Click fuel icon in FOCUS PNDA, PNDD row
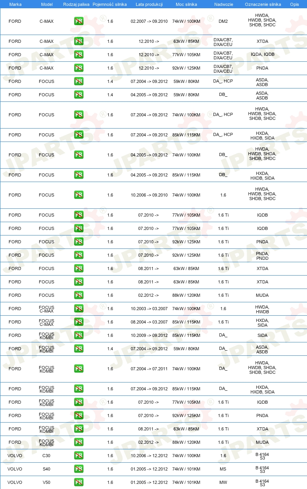 [x=79, y=255]
